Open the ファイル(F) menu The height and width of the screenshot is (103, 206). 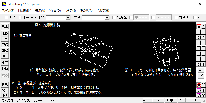pyautogui.click(x=8, y=11)
